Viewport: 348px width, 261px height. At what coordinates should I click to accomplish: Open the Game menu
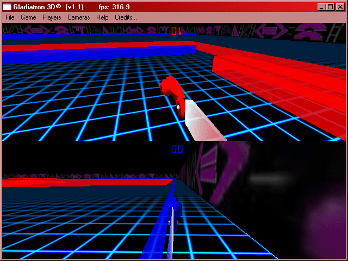(28, 17)
